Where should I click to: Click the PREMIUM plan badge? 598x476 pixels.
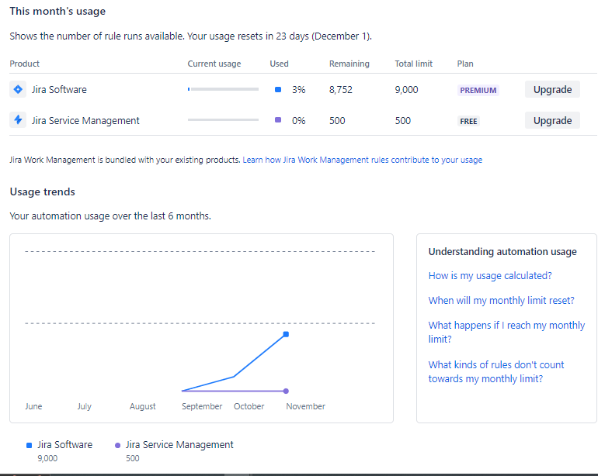478,90
